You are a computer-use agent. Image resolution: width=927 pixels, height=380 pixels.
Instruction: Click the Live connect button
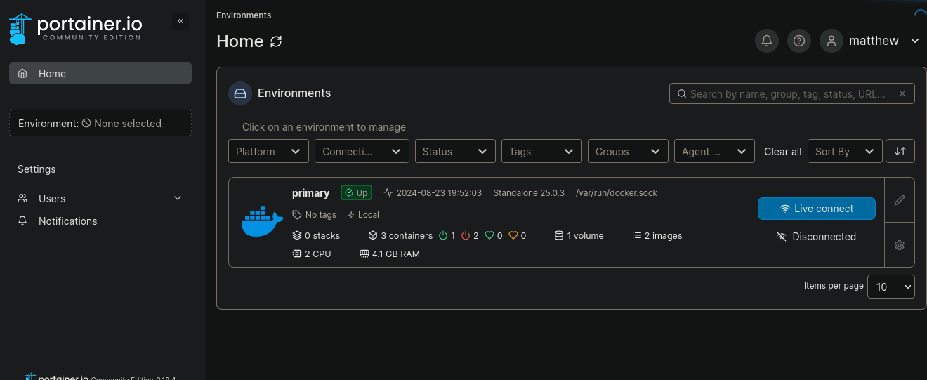pyautogui.click(x=816, y=209)
